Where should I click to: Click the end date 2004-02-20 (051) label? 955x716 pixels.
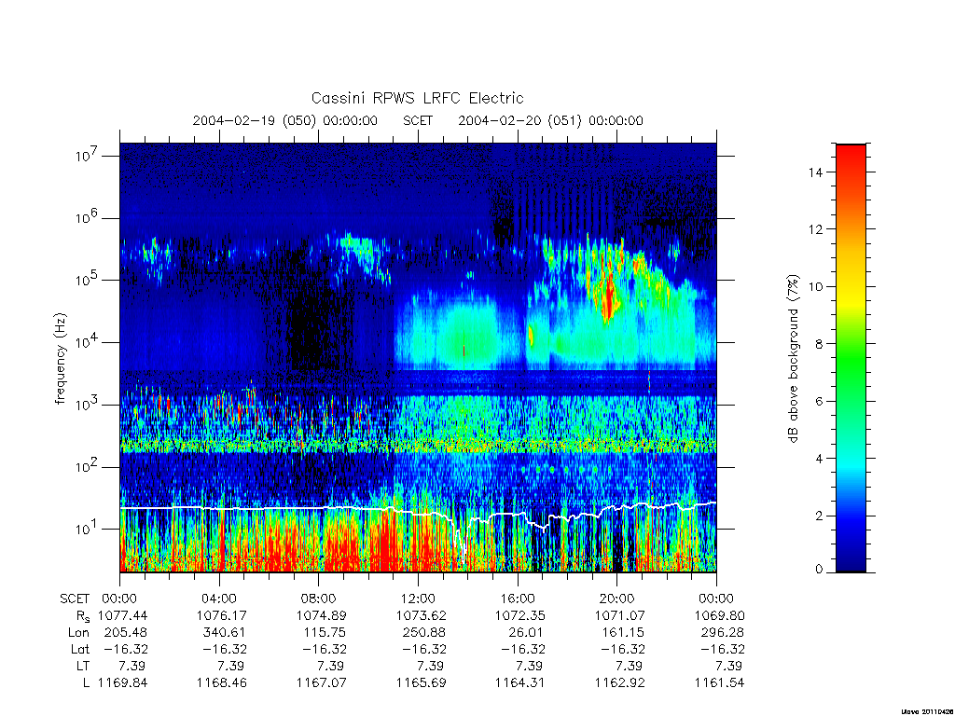pyautogui.click(x=550, y=120)
